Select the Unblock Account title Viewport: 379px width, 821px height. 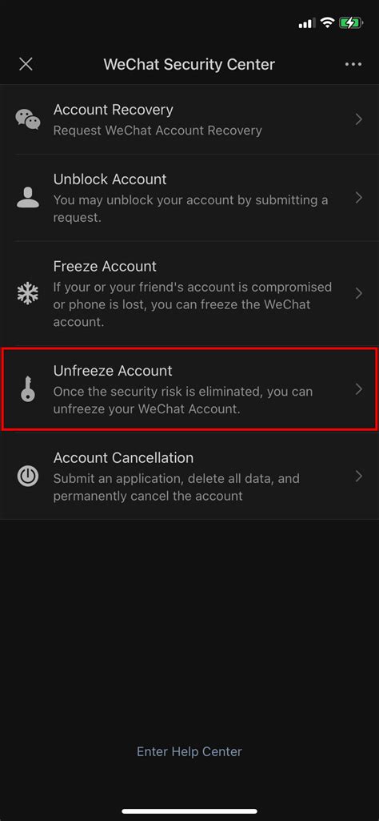110,179
